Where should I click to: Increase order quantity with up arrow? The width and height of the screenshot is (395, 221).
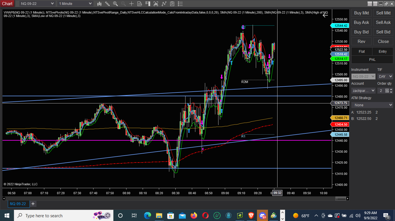[391, 89]
